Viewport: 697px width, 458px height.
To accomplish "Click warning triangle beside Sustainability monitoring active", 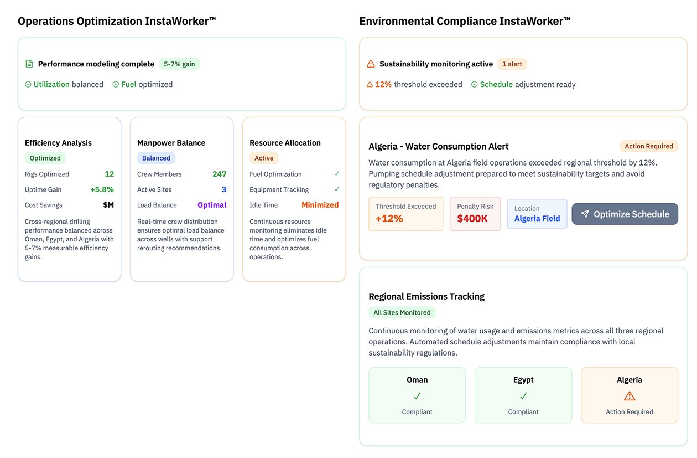I will point(371,64).
